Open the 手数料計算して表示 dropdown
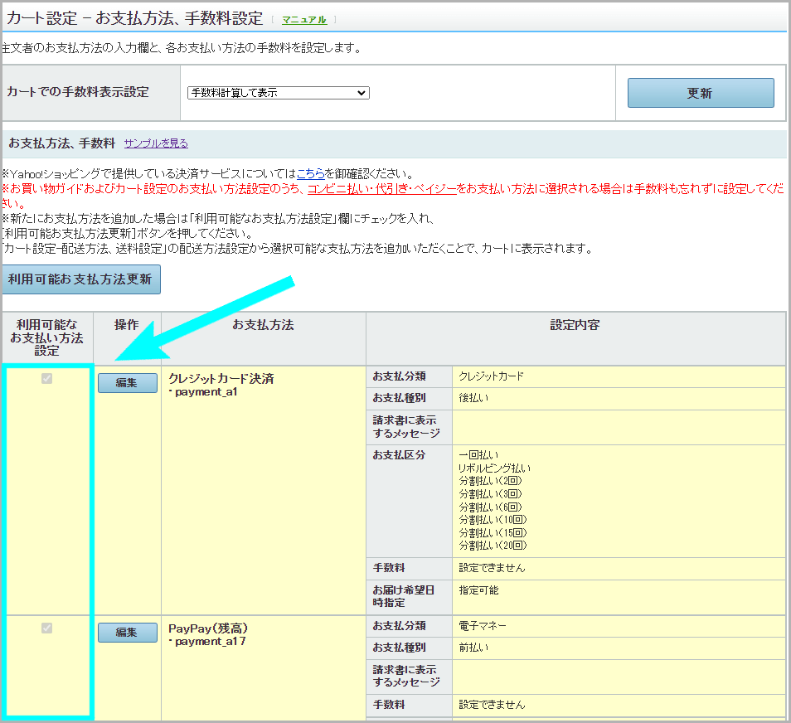Screen dimensions: 791x723 (279, 93)
